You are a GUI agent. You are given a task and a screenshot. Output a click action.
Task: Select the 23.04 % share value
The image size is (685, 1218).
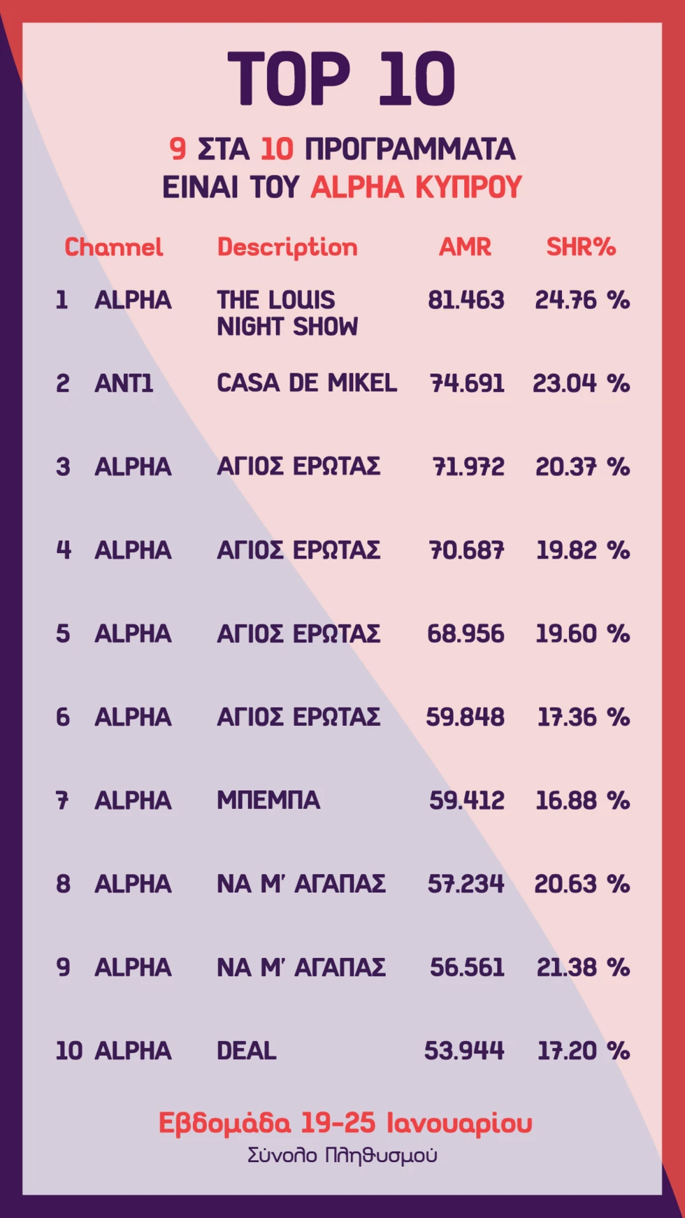tap(581, 384)
